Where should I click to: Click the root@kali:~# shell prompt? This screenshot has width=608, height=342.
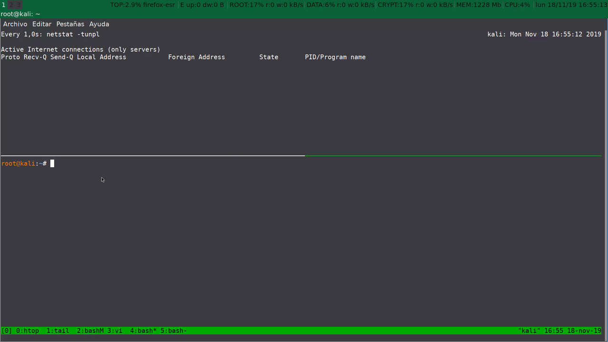(24, 163)
